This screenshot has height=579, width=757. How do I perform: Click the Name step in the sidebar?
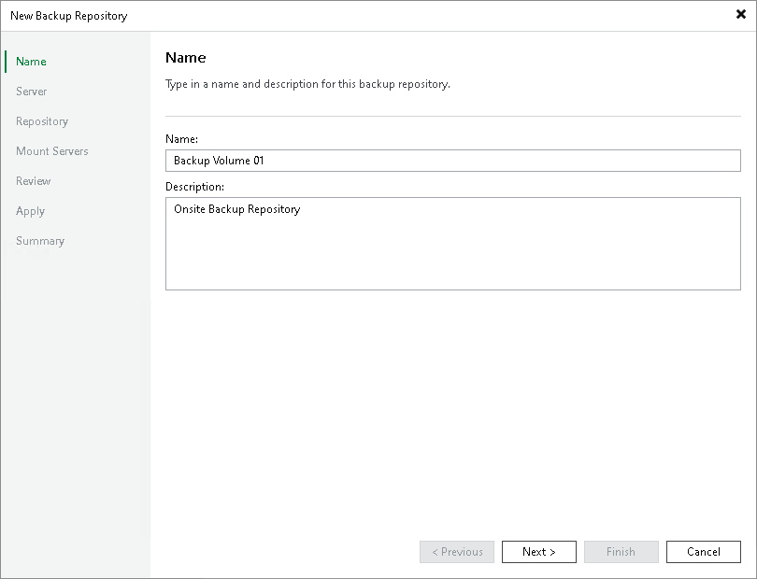pyautogui.click(x=31, y=61)
